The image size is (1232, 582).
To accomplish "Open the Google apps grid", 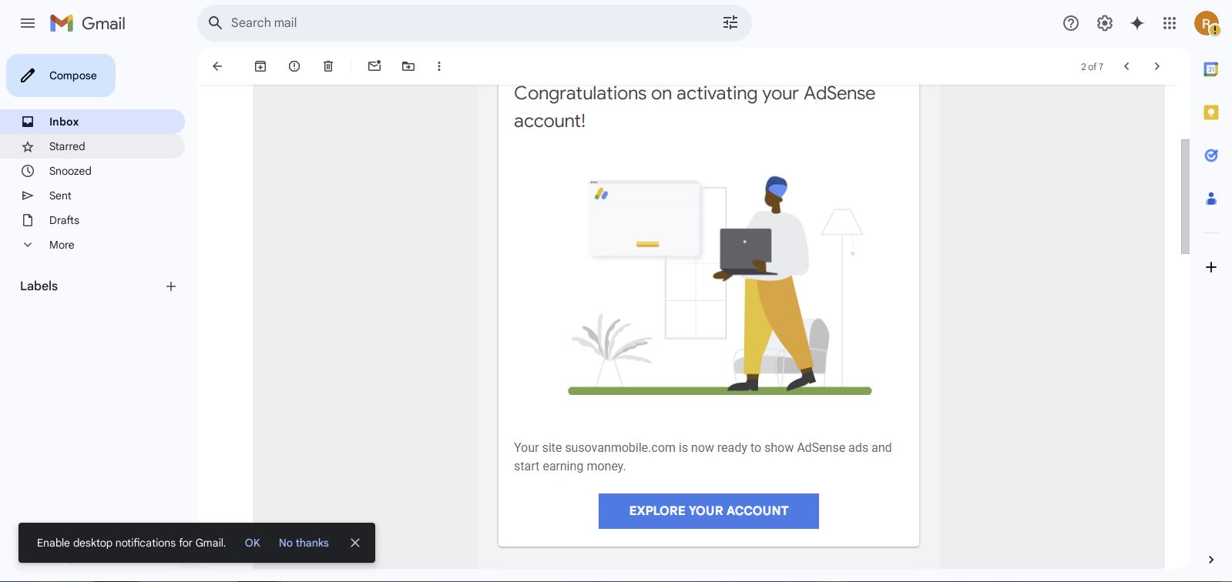I will [x=1170, y=23].
